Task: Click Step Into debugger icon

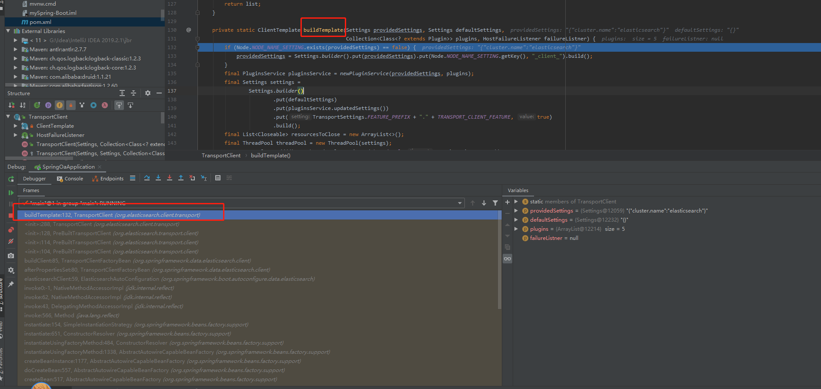Action: click(158, 178)
